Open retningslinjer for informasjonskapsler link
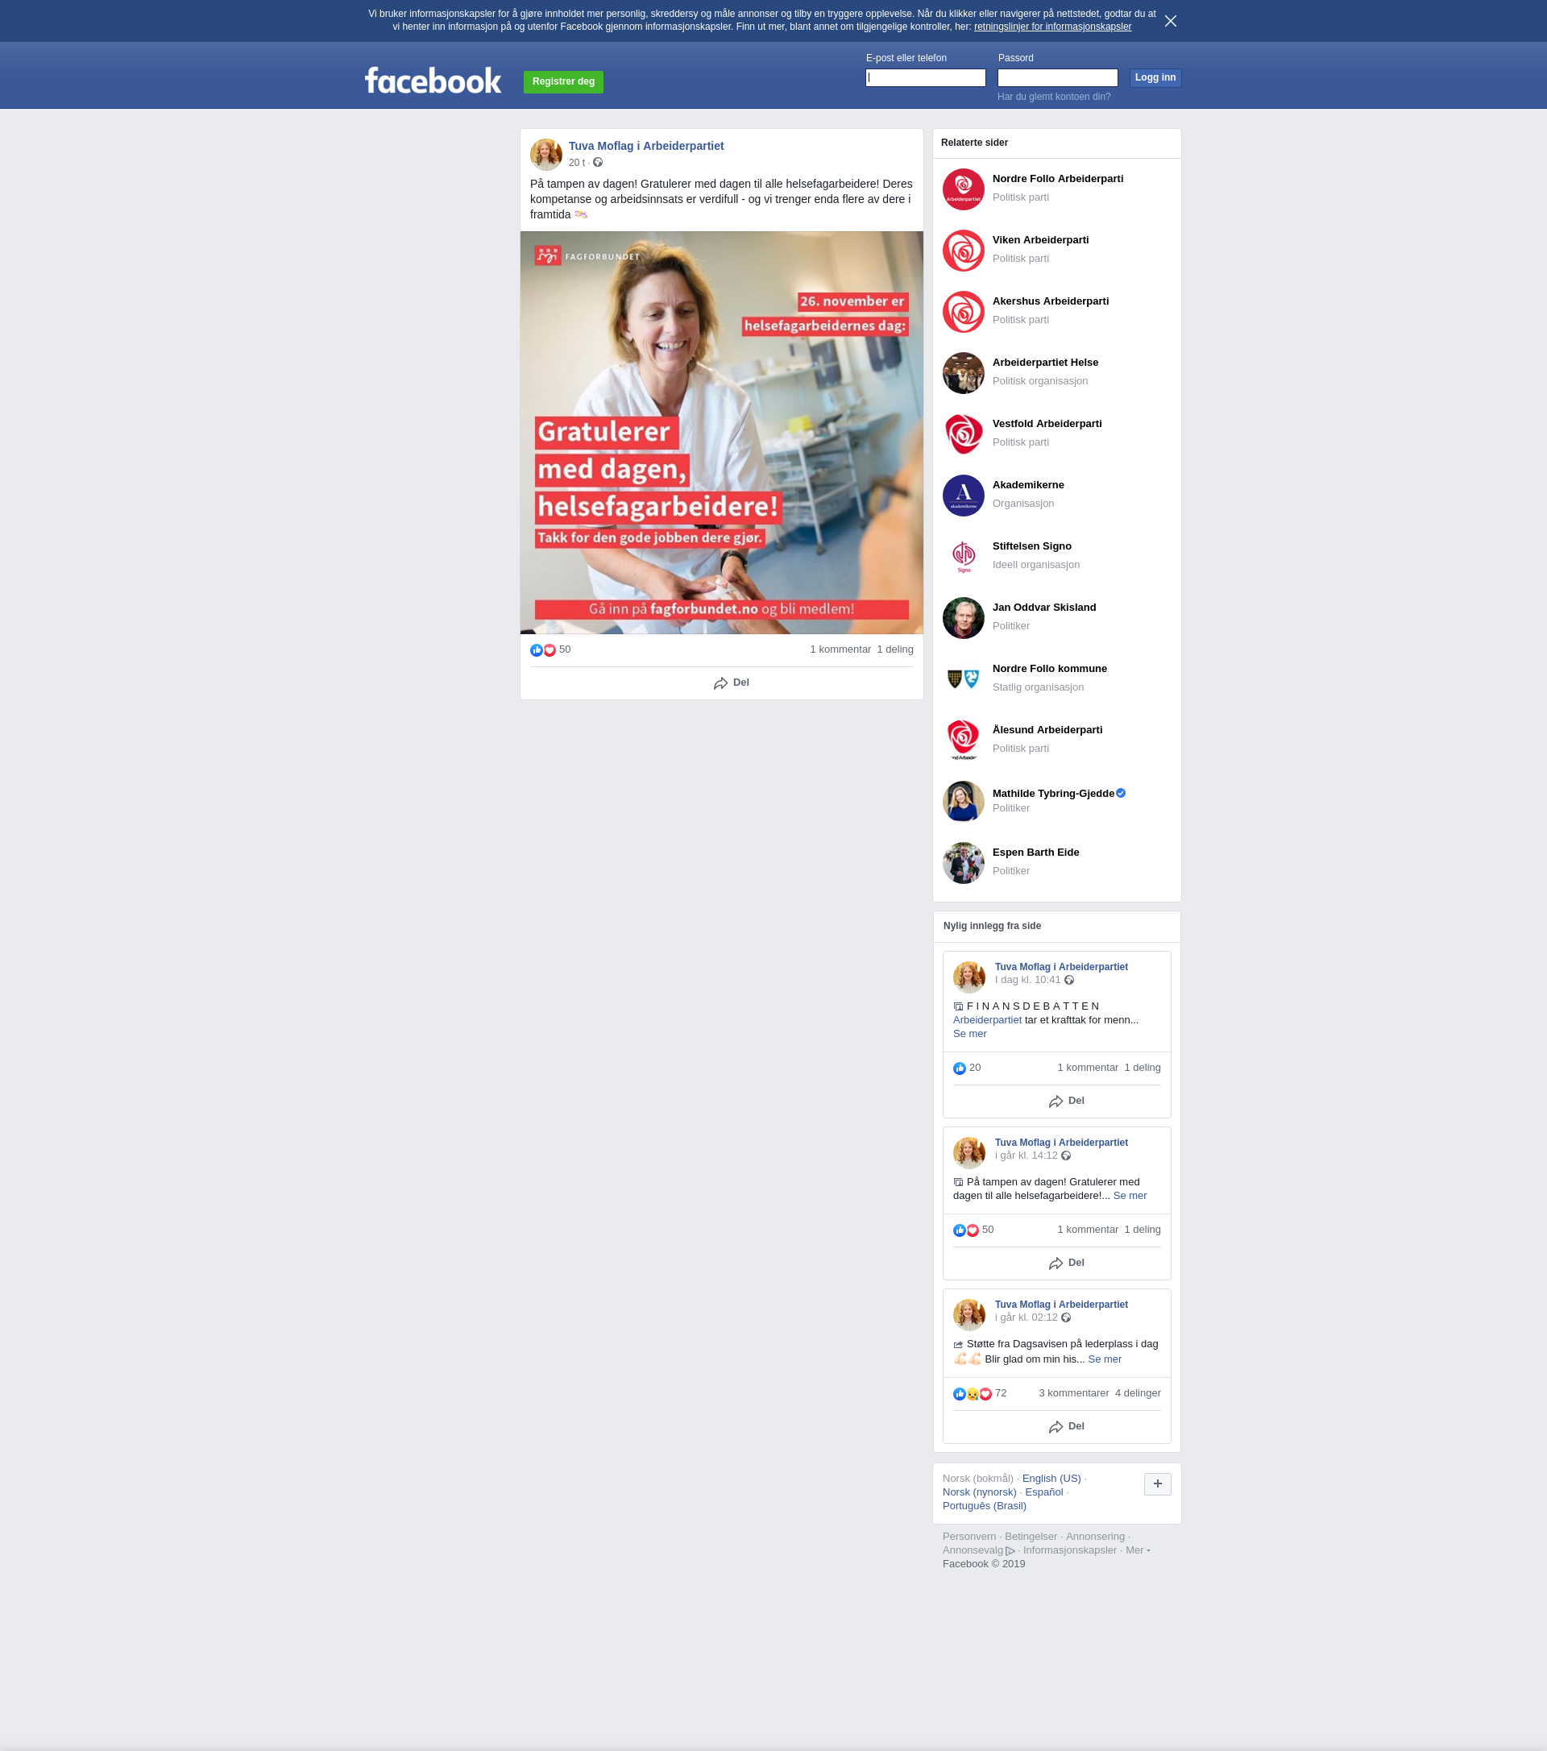Viewport: 1547px width, 1751px height. coord(1052,27)
